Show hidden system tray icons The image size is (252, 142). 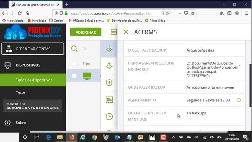click(173, 137)
